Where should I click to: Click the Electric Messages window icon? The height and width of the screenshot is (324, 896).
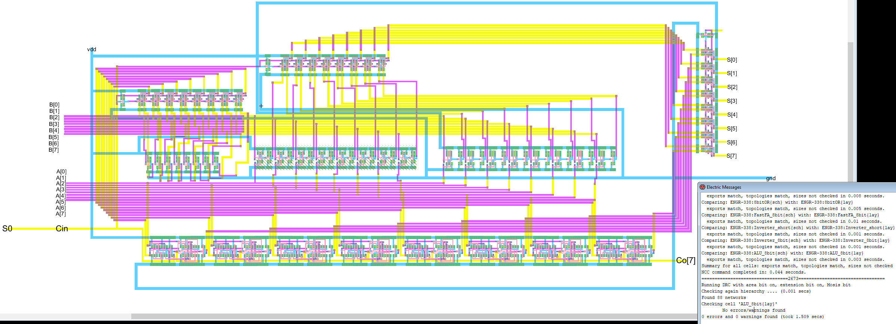(x=702, y=187)
